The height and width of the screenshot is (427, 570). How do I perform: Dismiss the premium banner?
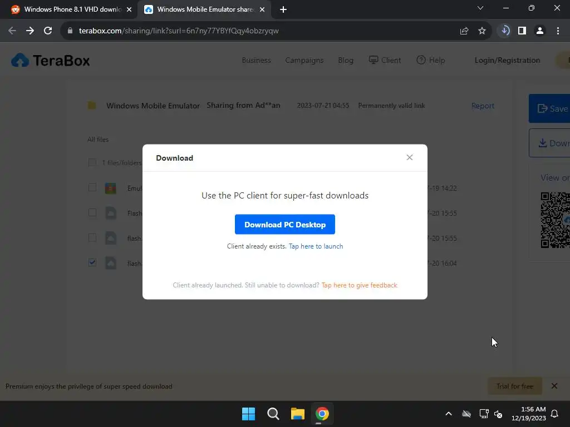coord(554,386)
